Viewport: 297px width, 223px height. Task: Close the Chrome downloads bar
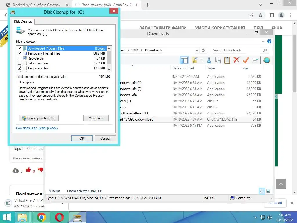(292, 203)
